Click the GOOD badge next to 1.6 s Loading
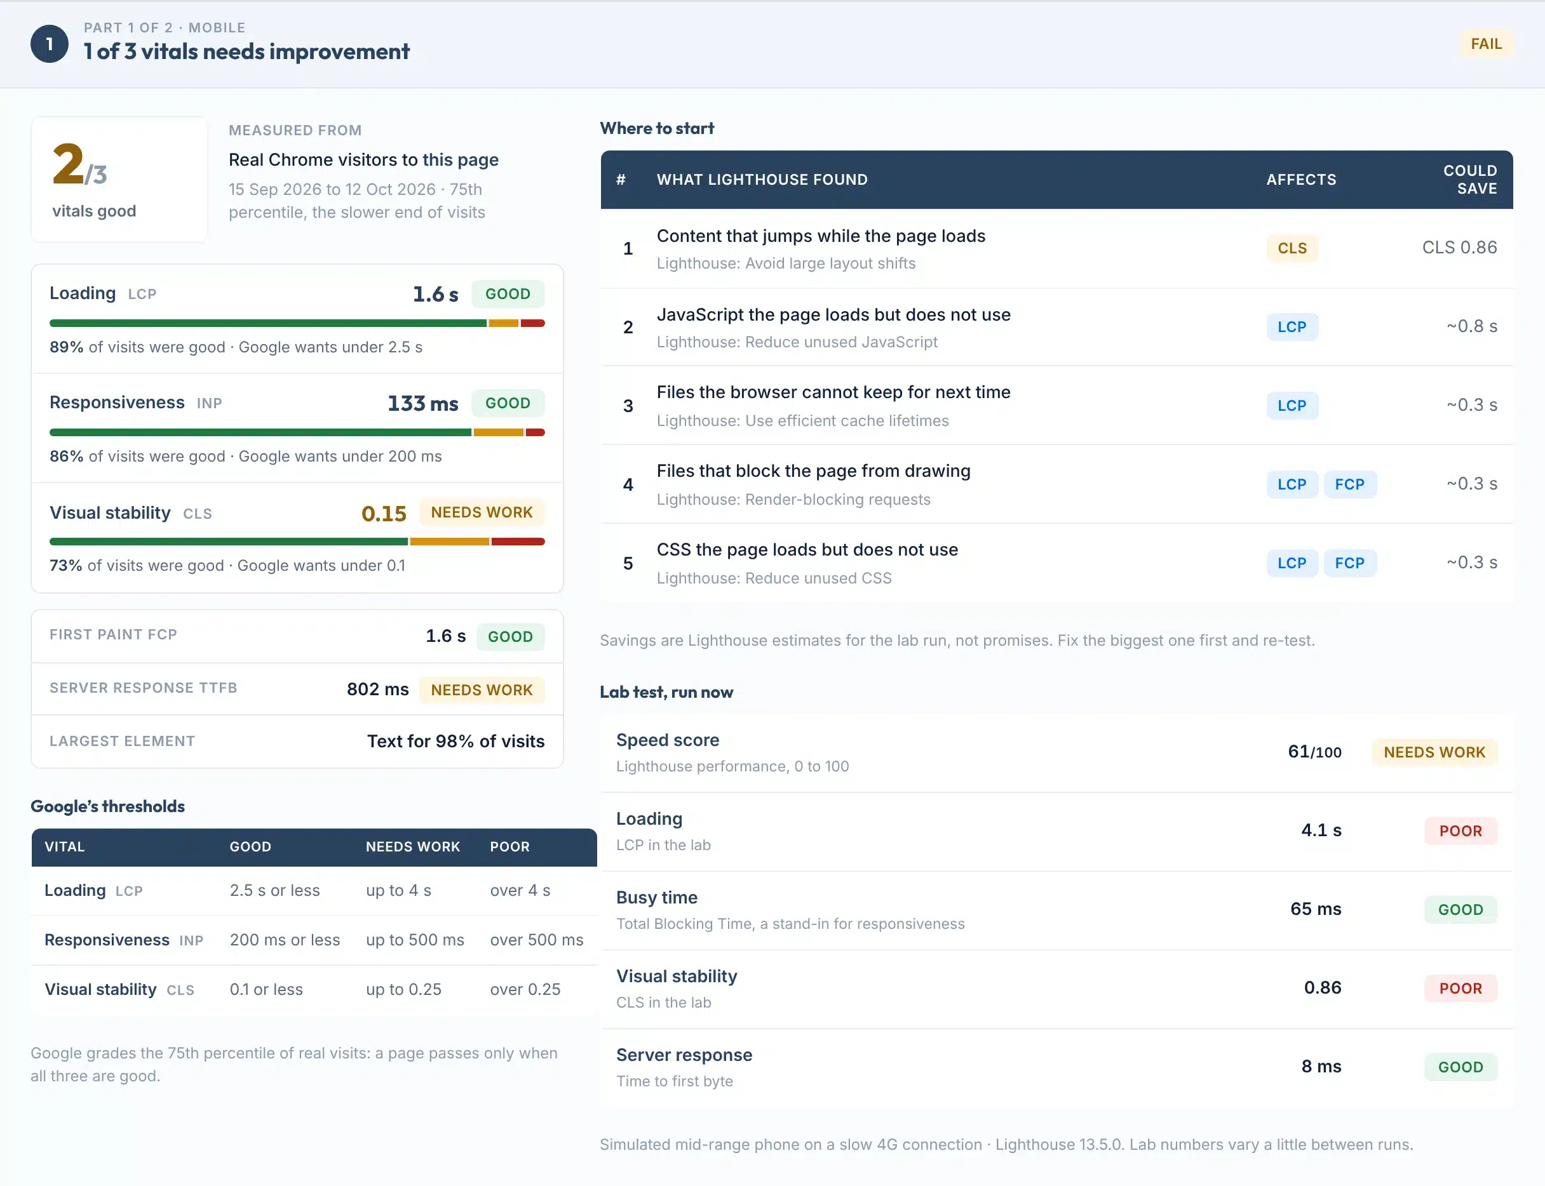Viewport: 1545px width, 1186px height. [x=508, y=294]
